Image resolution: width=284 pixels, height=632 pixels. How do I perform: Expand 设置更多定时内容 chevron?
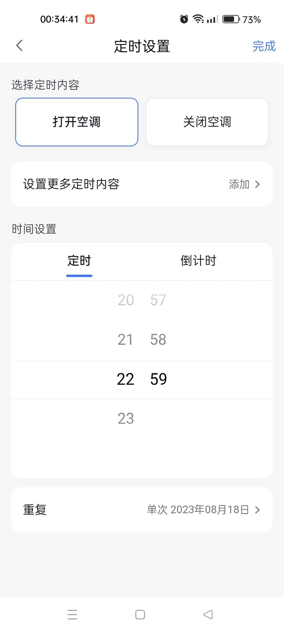pos(257,184)
